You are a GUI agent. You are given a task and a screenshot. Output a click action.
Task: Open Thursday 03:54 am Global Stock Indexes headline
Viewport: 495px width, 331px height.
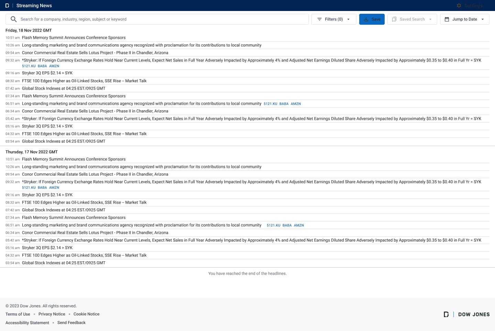tap(64, 263)
